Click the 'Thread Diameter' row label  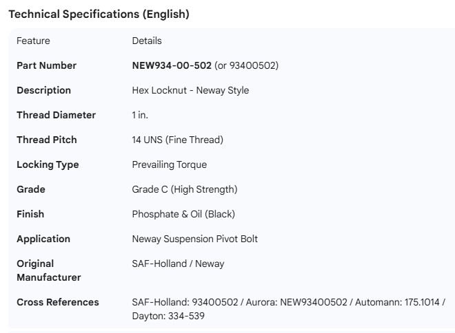(x=56, y=115)
